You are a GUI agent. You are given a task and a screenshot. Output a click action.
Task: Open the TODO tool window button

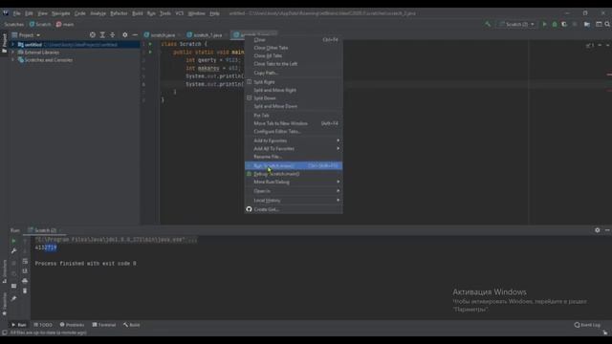pos(43,325)
